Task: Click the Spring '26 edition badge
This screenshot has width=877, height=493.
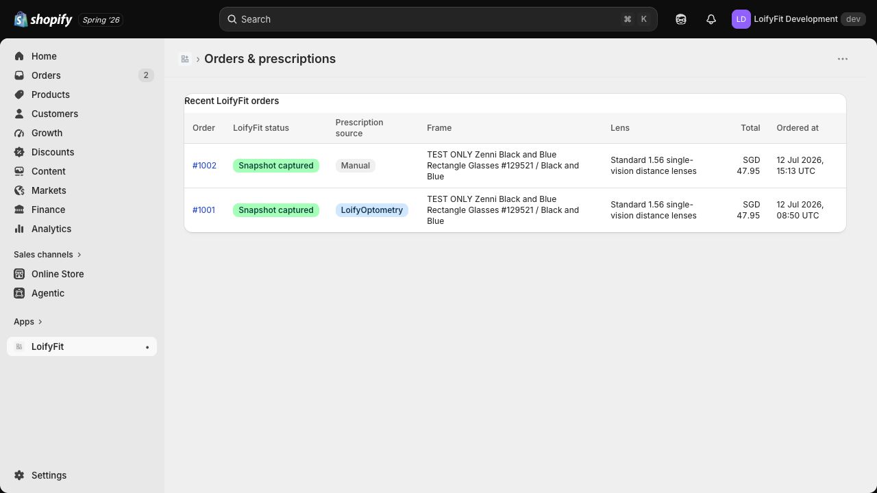Action: pyautogui.click(x=101, y=20)
